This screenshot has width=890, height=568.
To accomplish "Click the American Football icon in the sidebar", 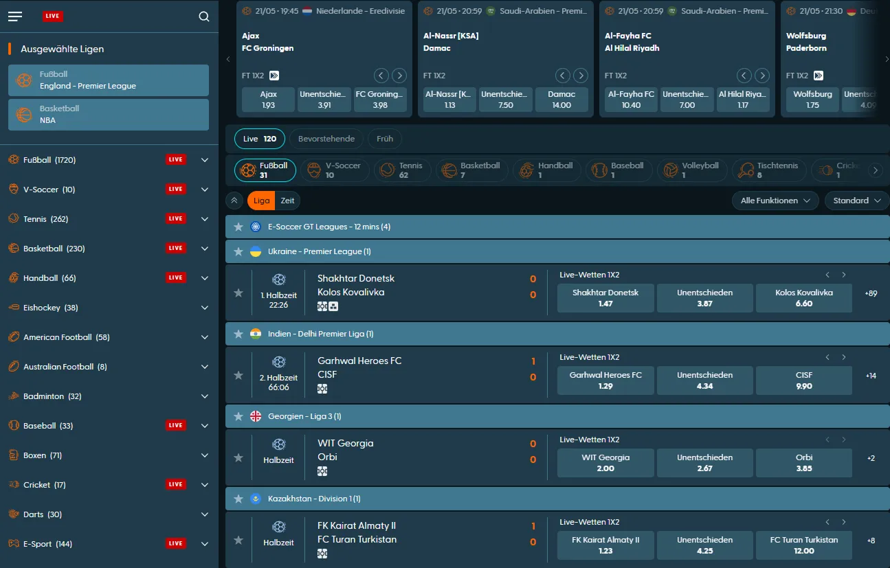I will pyautogui.click(x=14, y=337).
